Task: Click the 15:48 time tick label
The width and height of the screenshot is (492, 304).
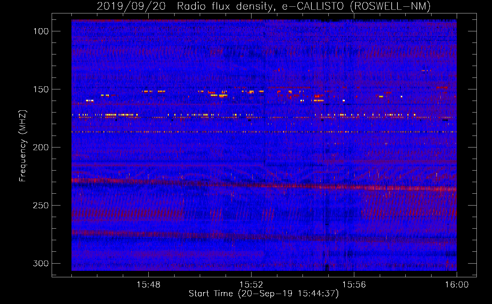Action: coord(149,285)
